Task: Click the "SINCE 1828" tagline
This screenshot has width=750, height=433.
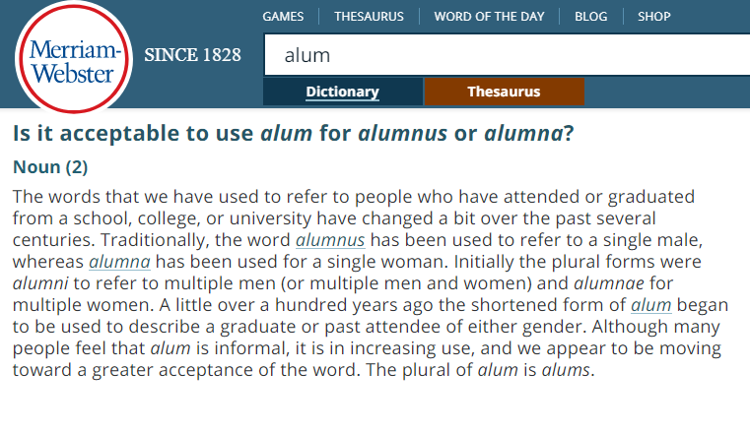Action: click(x=193, y=55)
